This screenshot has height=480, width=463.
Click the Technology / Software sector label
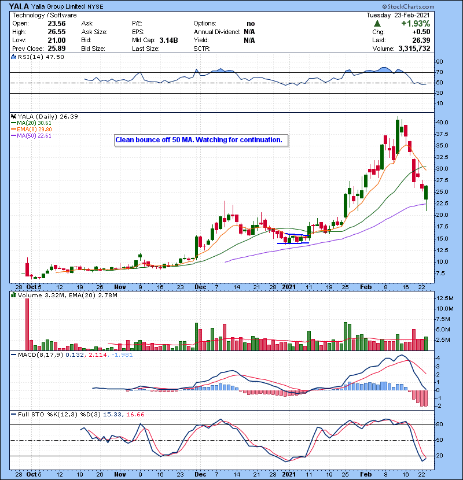coord(45,15)
